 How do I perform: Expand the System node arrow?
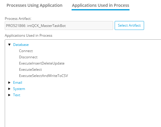pyautogui.click(x=9, y=89)
